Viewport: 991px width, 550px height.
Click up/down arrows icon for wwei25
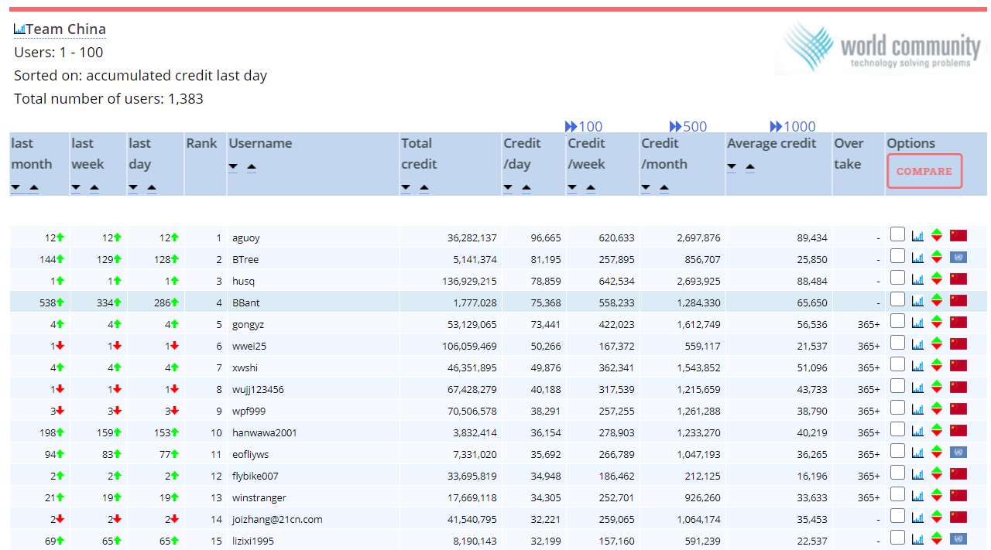937,343
